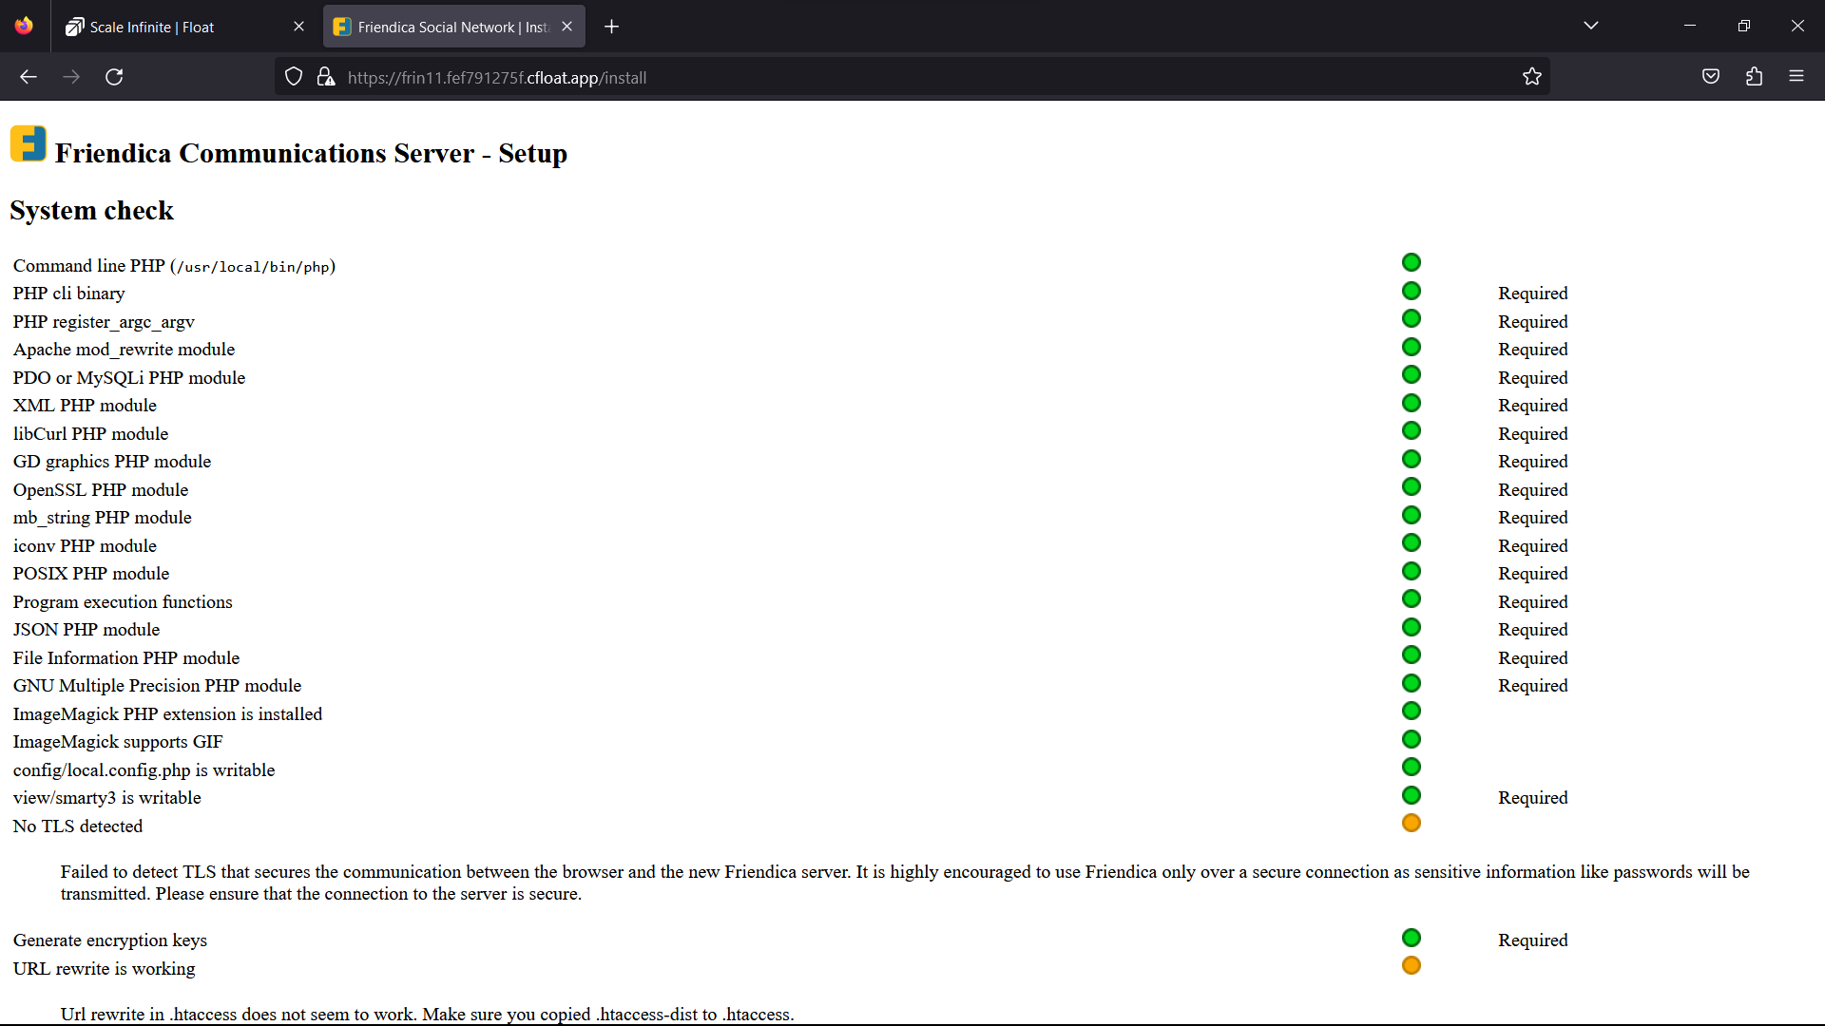Close the Scale Infinite tab
Image resolution: width=1825 pixels, height=1026 pixels.
(298, 27)
